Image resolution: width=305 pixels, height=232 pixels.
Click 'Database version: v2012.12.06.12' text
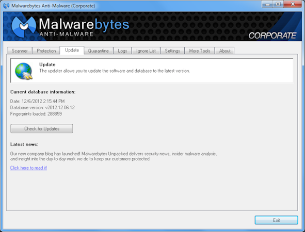(42, 107)
